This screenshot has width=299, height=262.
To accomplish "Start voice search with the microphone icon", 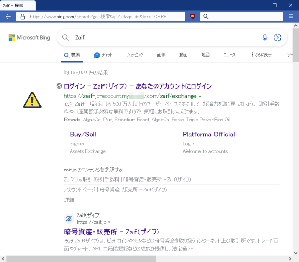I will [265, 37].
